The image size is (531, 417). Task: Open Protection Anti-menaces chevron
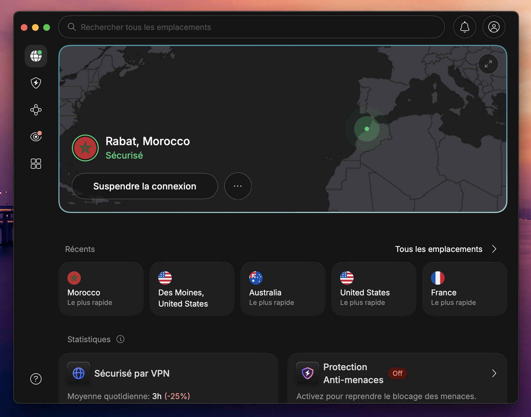[x=494, y=373]
